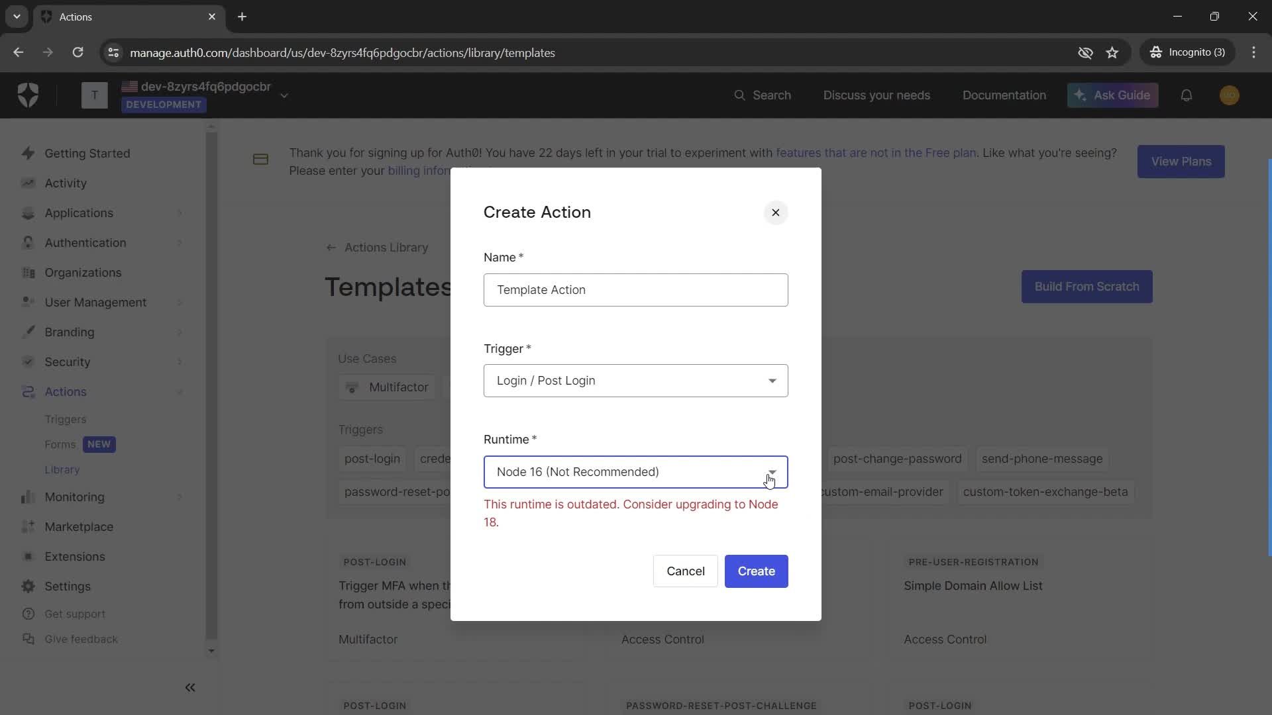Click the Actions sidebar icon
1272x715 pixels.
pyautogui.click(x=28, y=392)
